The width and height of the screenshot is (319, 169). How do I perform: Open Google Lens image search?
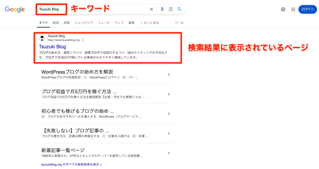171,9
